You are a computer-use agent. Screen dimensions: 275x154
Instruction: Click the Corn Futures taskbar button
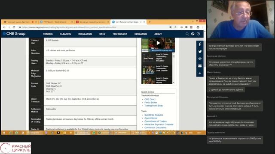tap(82, 133)
